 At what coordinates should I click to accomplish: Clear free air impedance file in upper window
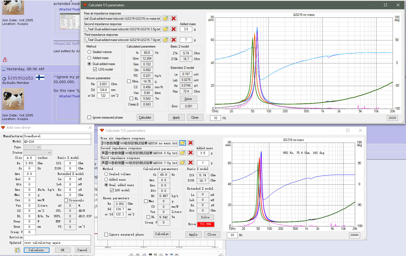pyautogui.click(x=174, y=18)
